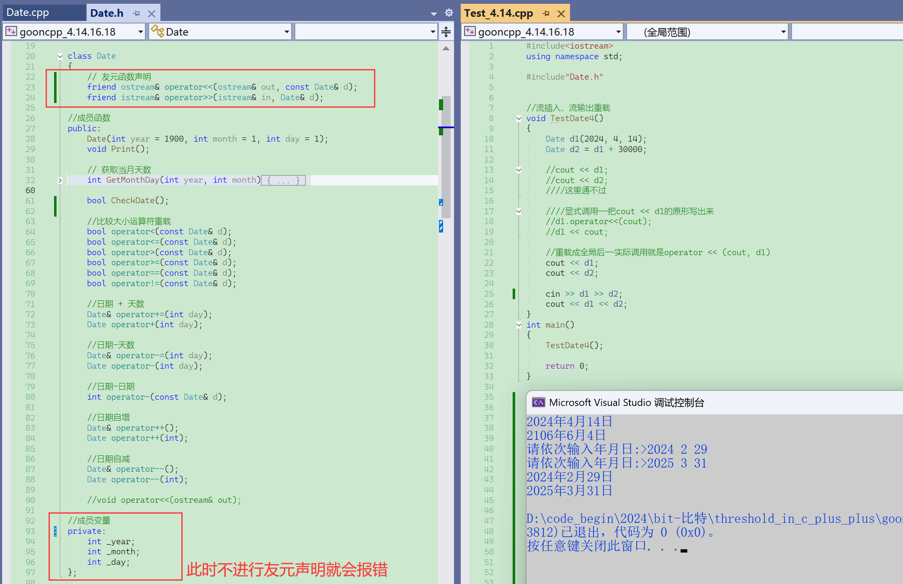Click the int _year; member line
This screenshot has width=903, height=584.
(x=111, y=542)
